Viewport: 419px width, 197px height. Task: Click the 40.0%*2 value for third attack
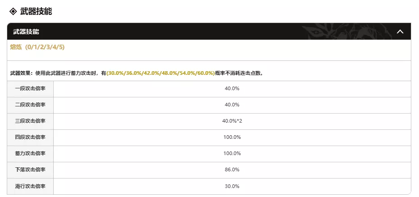pyautogui.click(x=232, y=121)
